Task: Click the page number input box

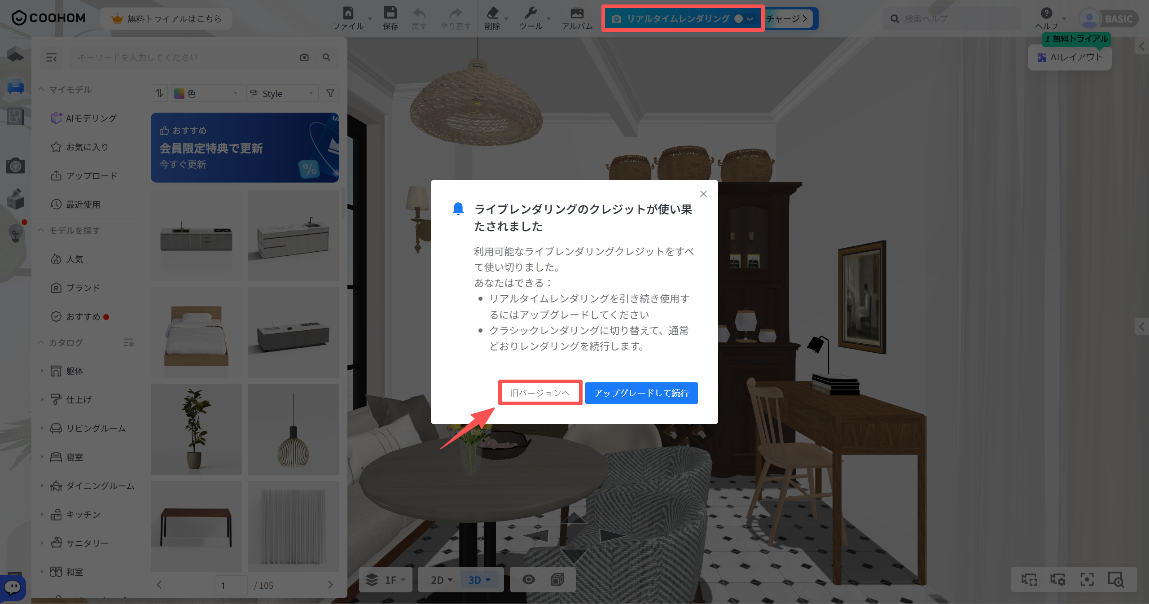Action: [x=231, y=585]
